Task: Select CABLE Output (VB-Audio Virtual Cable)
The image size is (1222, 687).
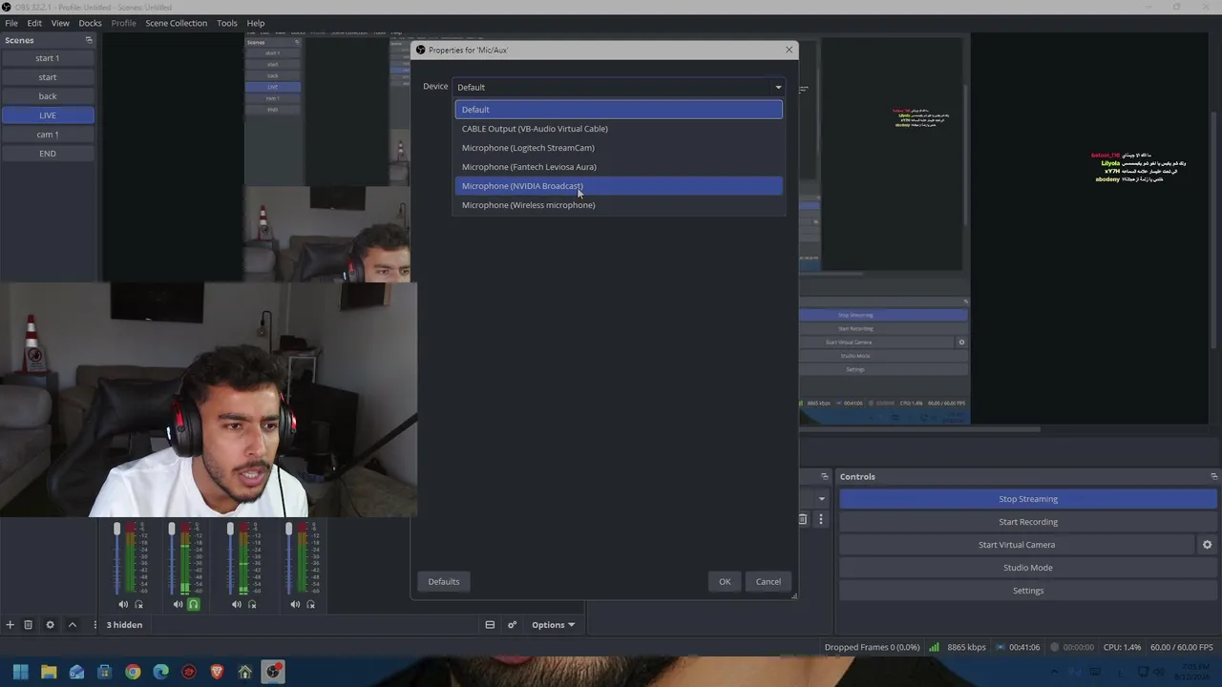Action: pyautogui.click(x=619, y=129)
